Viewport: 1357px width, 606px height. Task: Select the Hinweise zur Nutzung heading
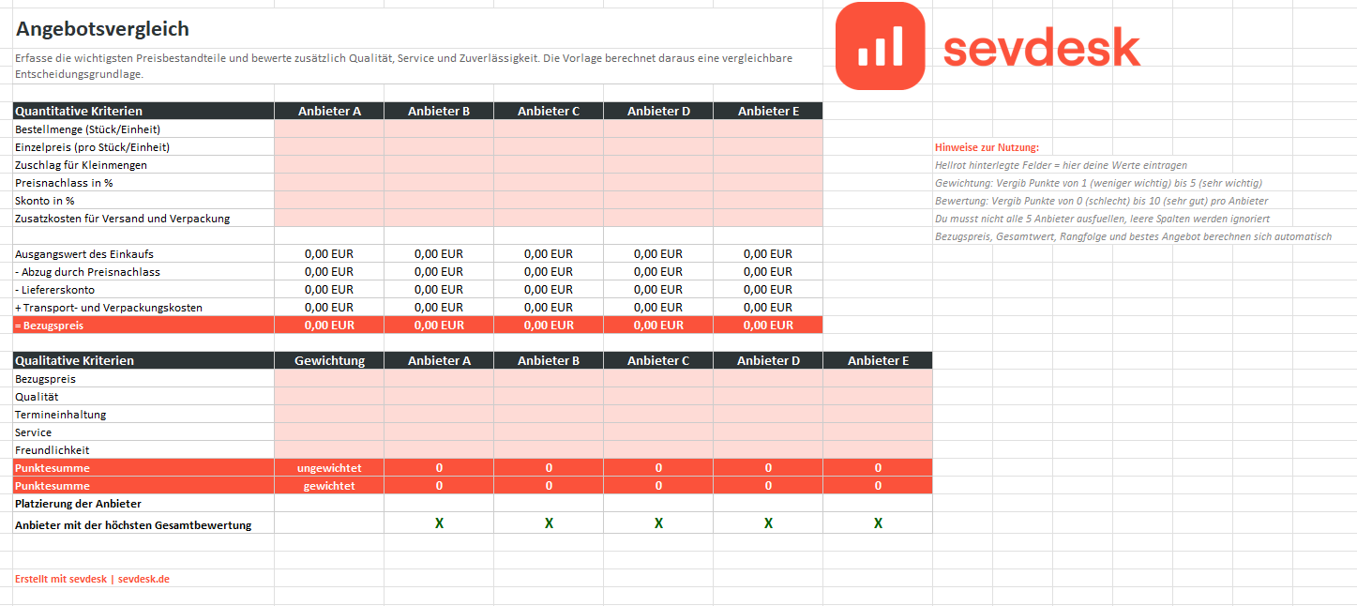click(988, 147)
